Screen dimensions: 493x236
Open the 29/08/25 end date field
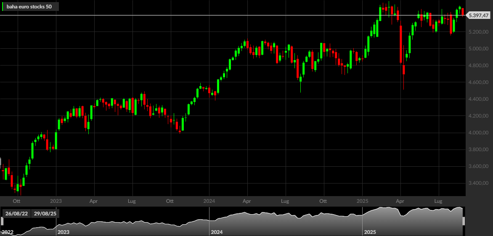click(45, 214)
